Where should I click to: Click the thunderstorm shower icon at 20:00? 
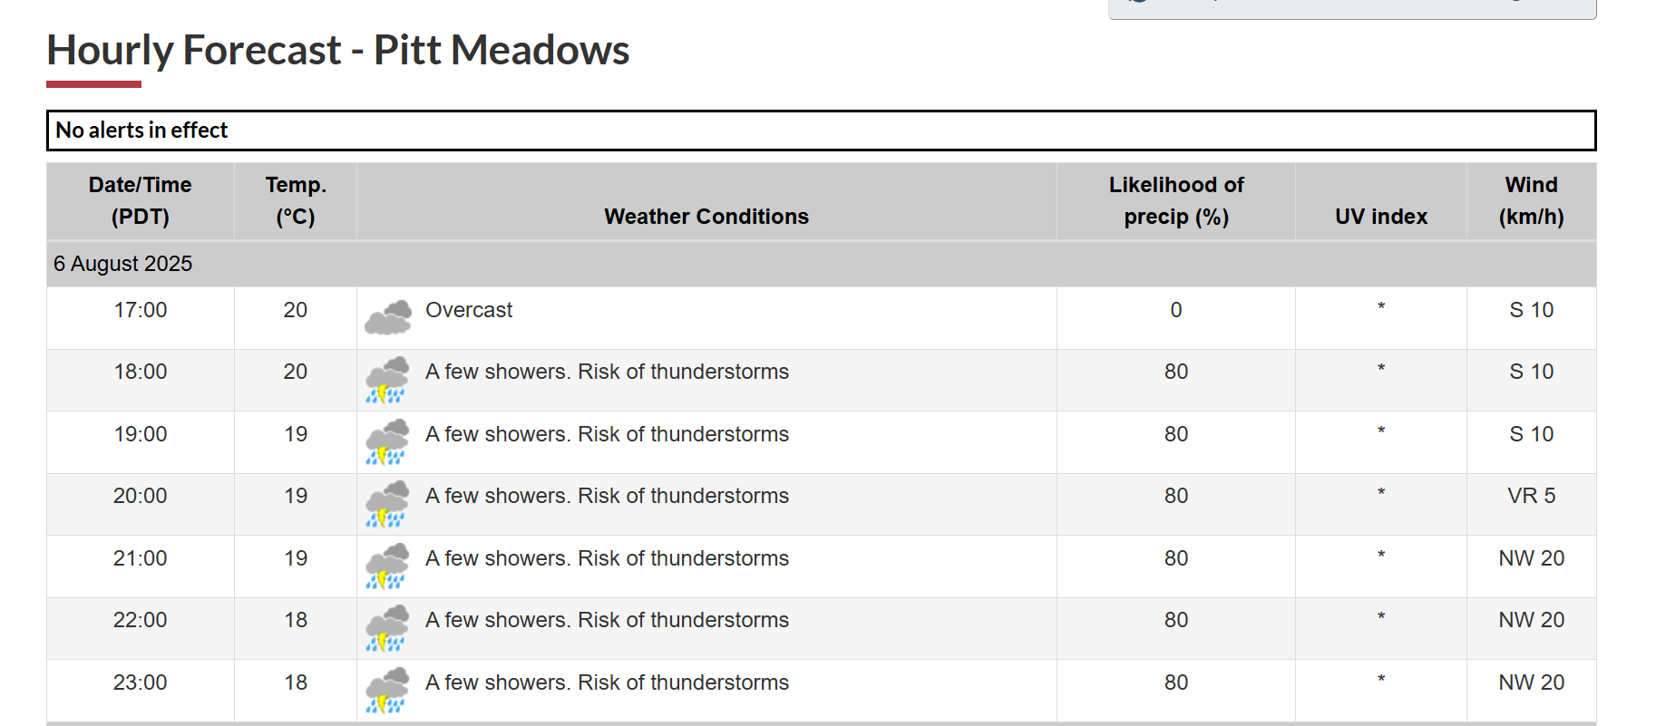click(x=387, y=504)
